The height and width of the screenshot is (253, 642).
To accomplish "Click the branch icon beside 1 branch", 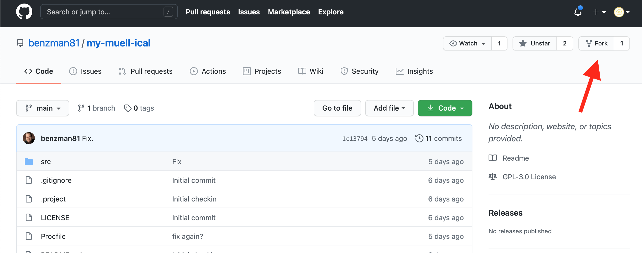I will (81, 108).
